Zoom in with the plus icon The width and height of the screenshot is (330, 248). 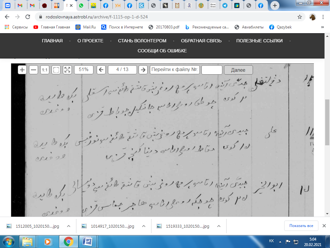(22, 70)
